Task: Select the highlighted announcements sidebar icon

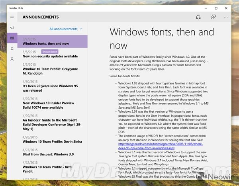Action: tap(12, 38)
